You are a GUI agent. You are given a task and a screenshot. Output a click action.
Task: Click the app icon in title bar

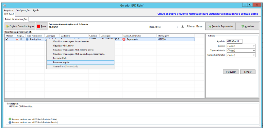point(5,5)
